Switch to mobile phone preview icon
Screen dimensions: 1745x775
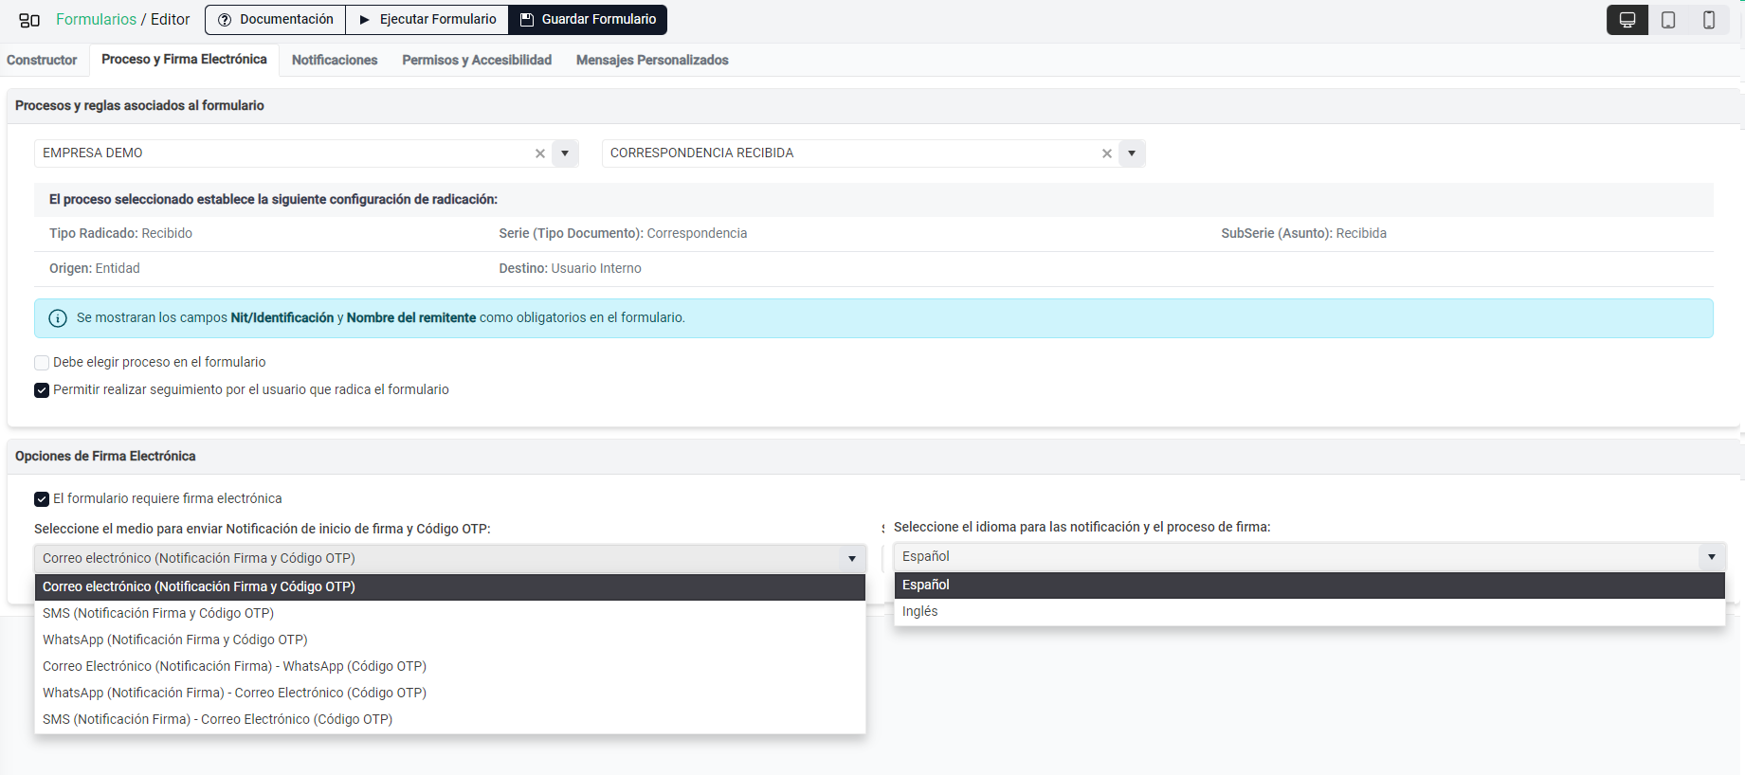click(x=1709, y=20)
